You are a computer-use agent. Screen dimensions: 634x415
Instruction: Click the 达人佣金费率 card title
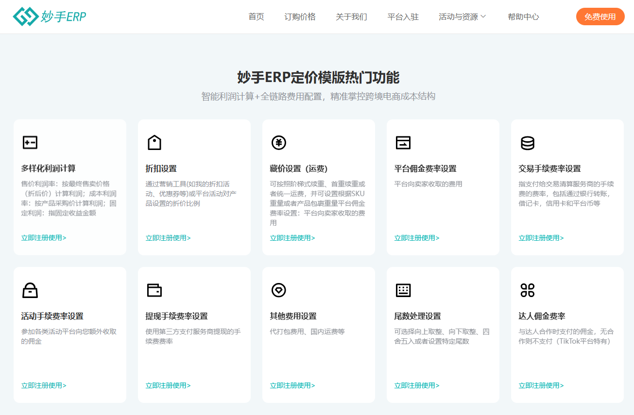[x=542, y=316]
